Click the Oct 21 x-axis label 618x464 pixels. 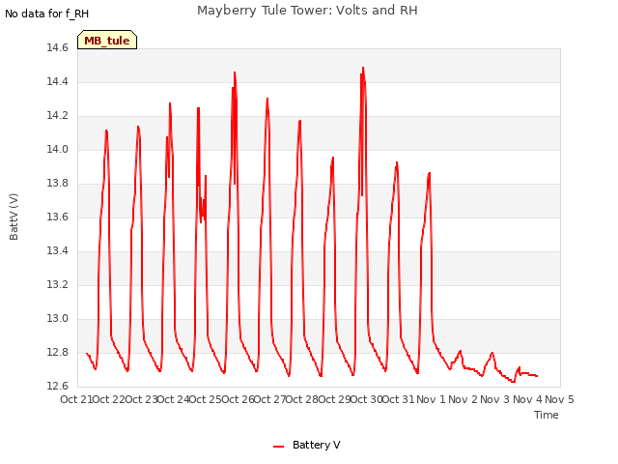tap(76, 399)
